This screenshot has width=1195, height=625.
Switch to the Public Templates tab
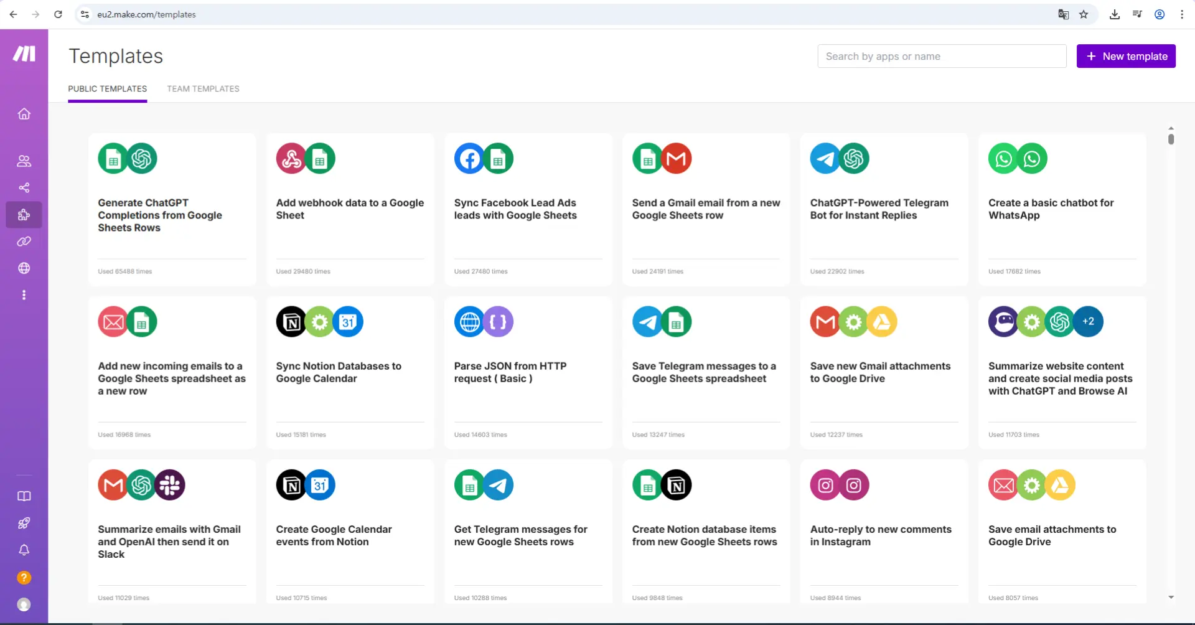[x=108, y=89]
